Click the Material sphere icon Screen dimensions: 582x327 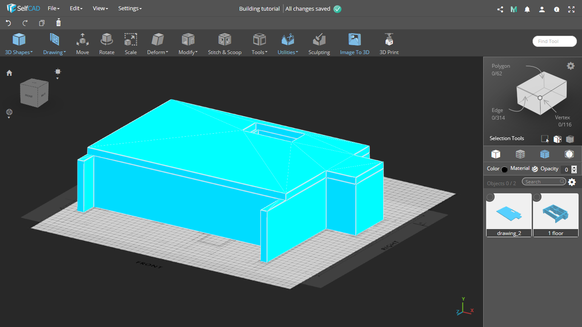click(x=535, y=169)
